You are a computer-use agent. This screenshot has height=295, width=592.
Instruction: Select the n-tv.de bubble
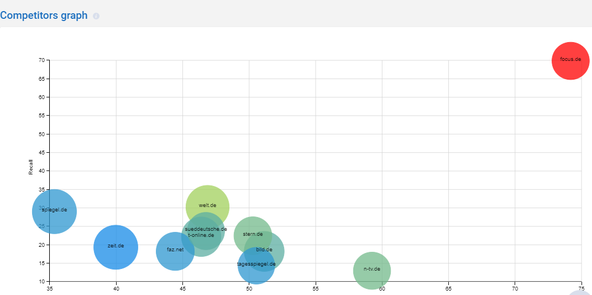[x=372, y=271]
